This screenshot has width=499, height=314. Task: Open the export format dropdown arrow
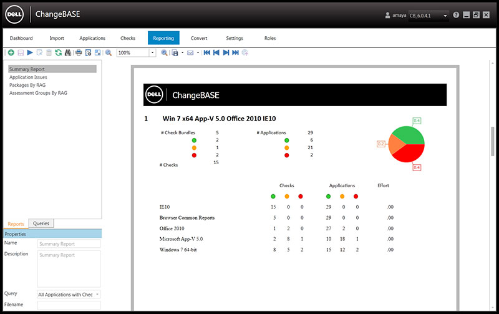pos(182,52)
